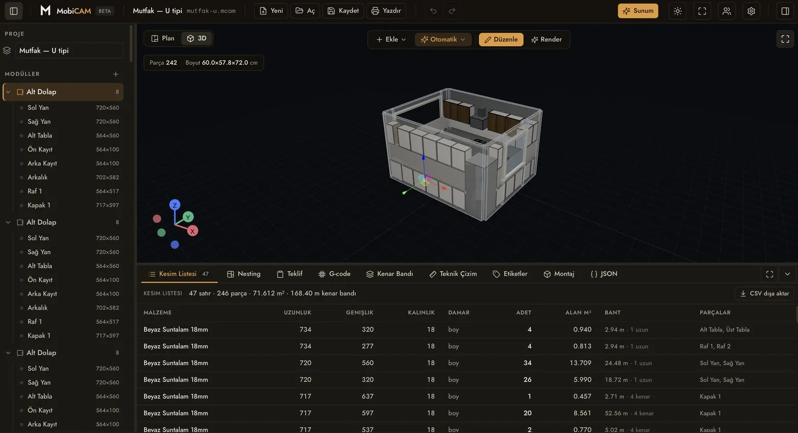The width and height of the screenshot is (798, 433).
Task: Switch viewport to Plan view
Action: click(x=163, y=38)
